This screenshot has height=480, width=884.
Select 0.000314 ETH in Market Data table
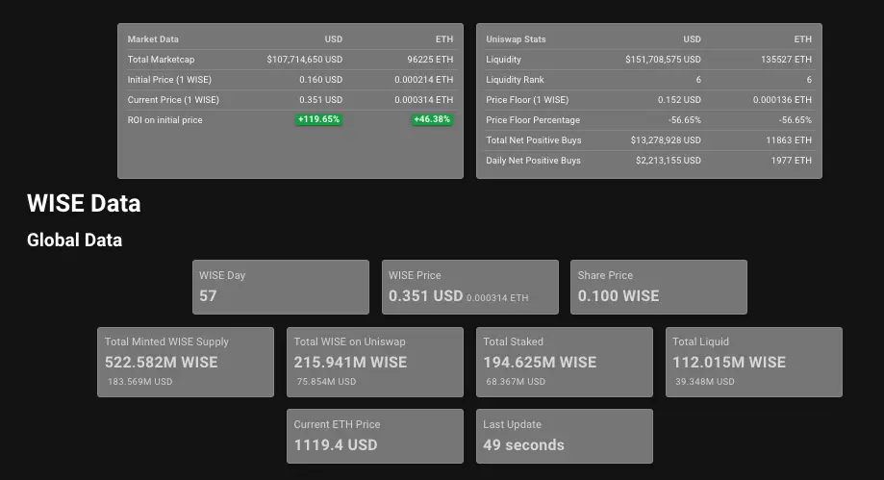point(424,100)
